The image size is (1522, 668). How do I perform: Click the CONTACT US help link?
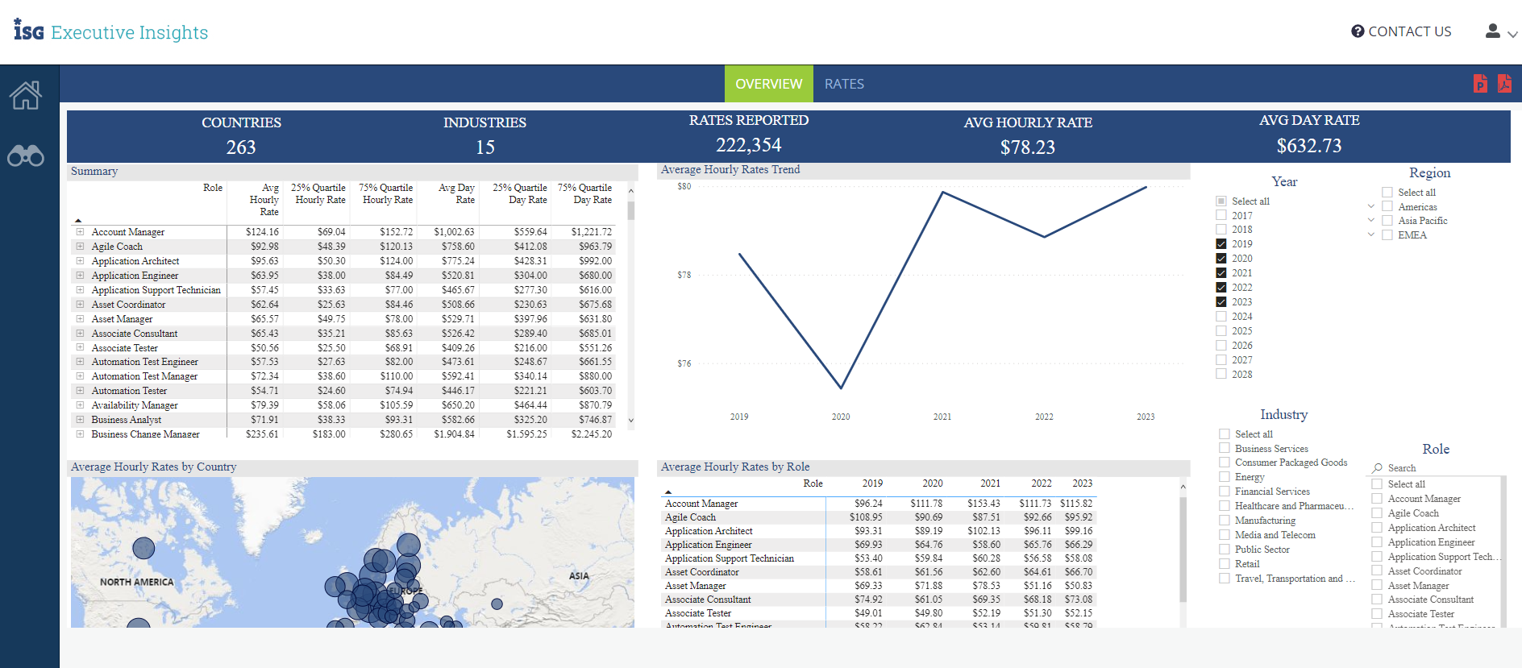click(1401, 31)
